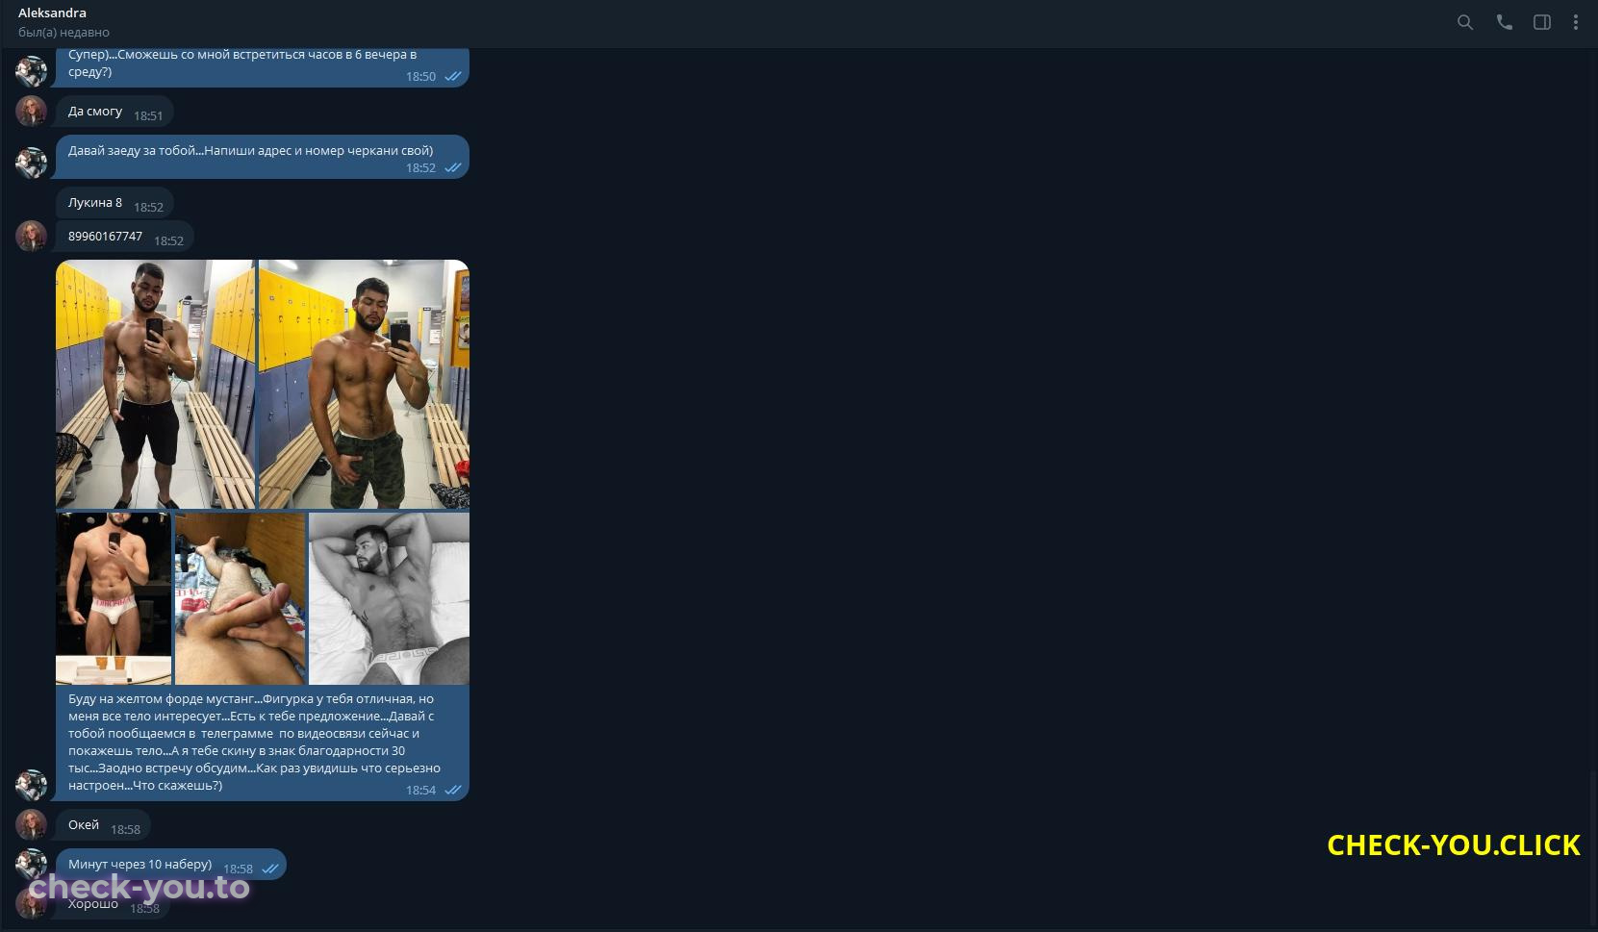Image resolution: width=1598 pixels, height=932 pixels.
Task: Click the avatar beside the 'Давай заеду за тобой' message
Action: [x=32, y=163]
